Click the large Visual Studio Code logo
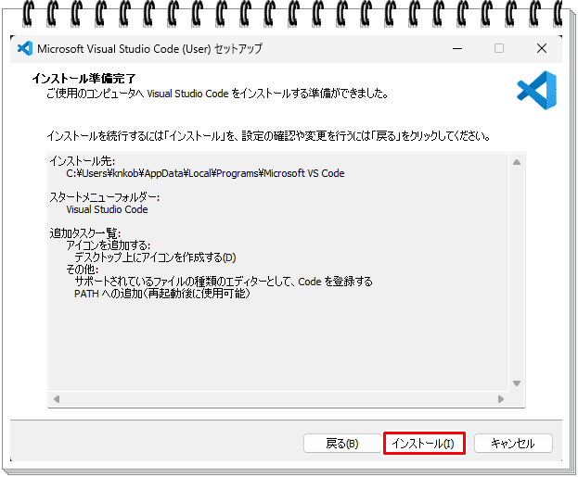Screen dimensions: 578x477 tap(537, 90)
